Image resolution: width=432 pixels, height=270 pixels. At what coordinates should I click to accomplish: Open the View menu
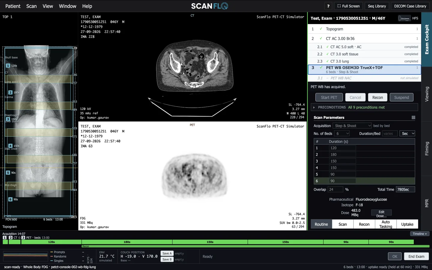[48, 6]
